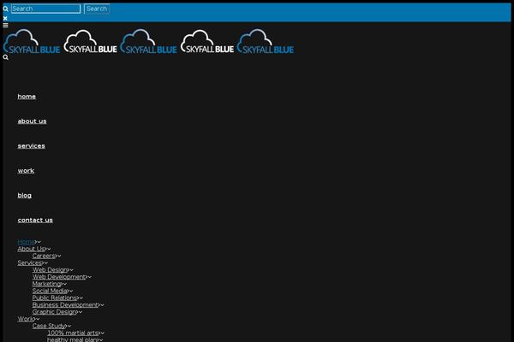Open the 'Web Design' submenu link
The image size is (514, 342).
tap(50, 270)
